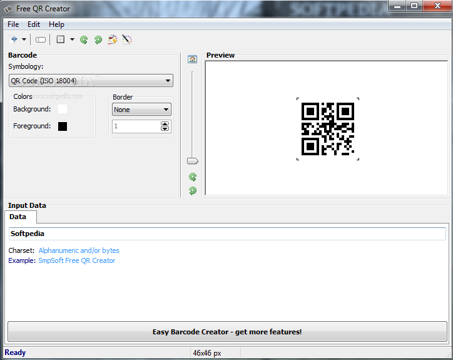Viewport: 453px width, 360px height.
Task: Click the home reset zoom icon
Action: click(x=193, y=59)
